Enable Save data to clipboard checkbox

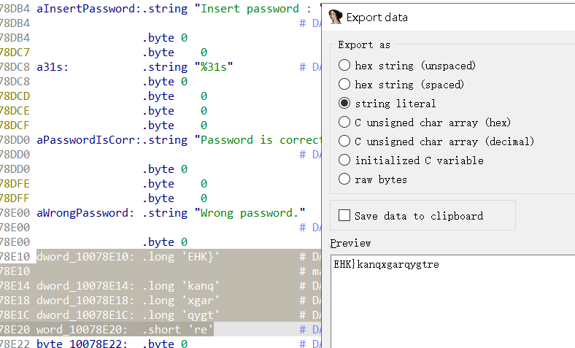(x=411, y=216)
